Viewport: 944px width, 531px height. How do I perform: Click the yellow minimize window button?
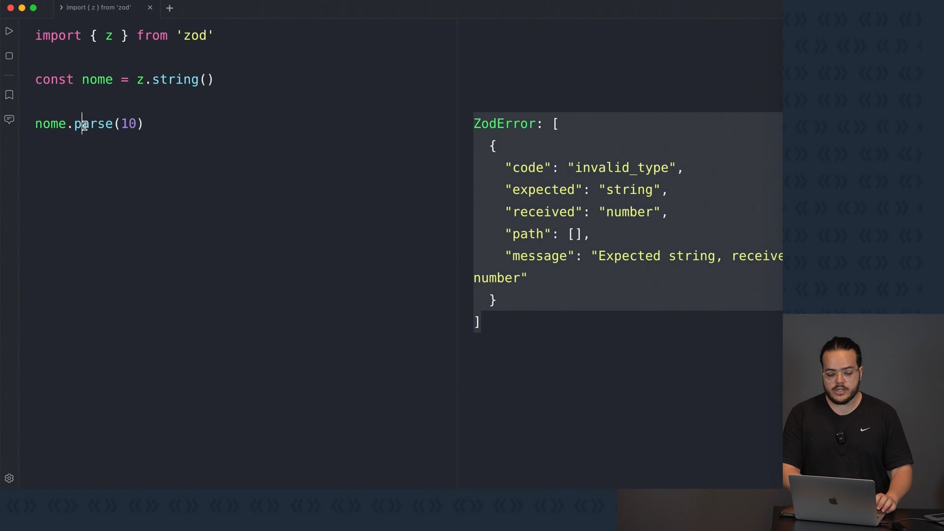click(22, 8)
